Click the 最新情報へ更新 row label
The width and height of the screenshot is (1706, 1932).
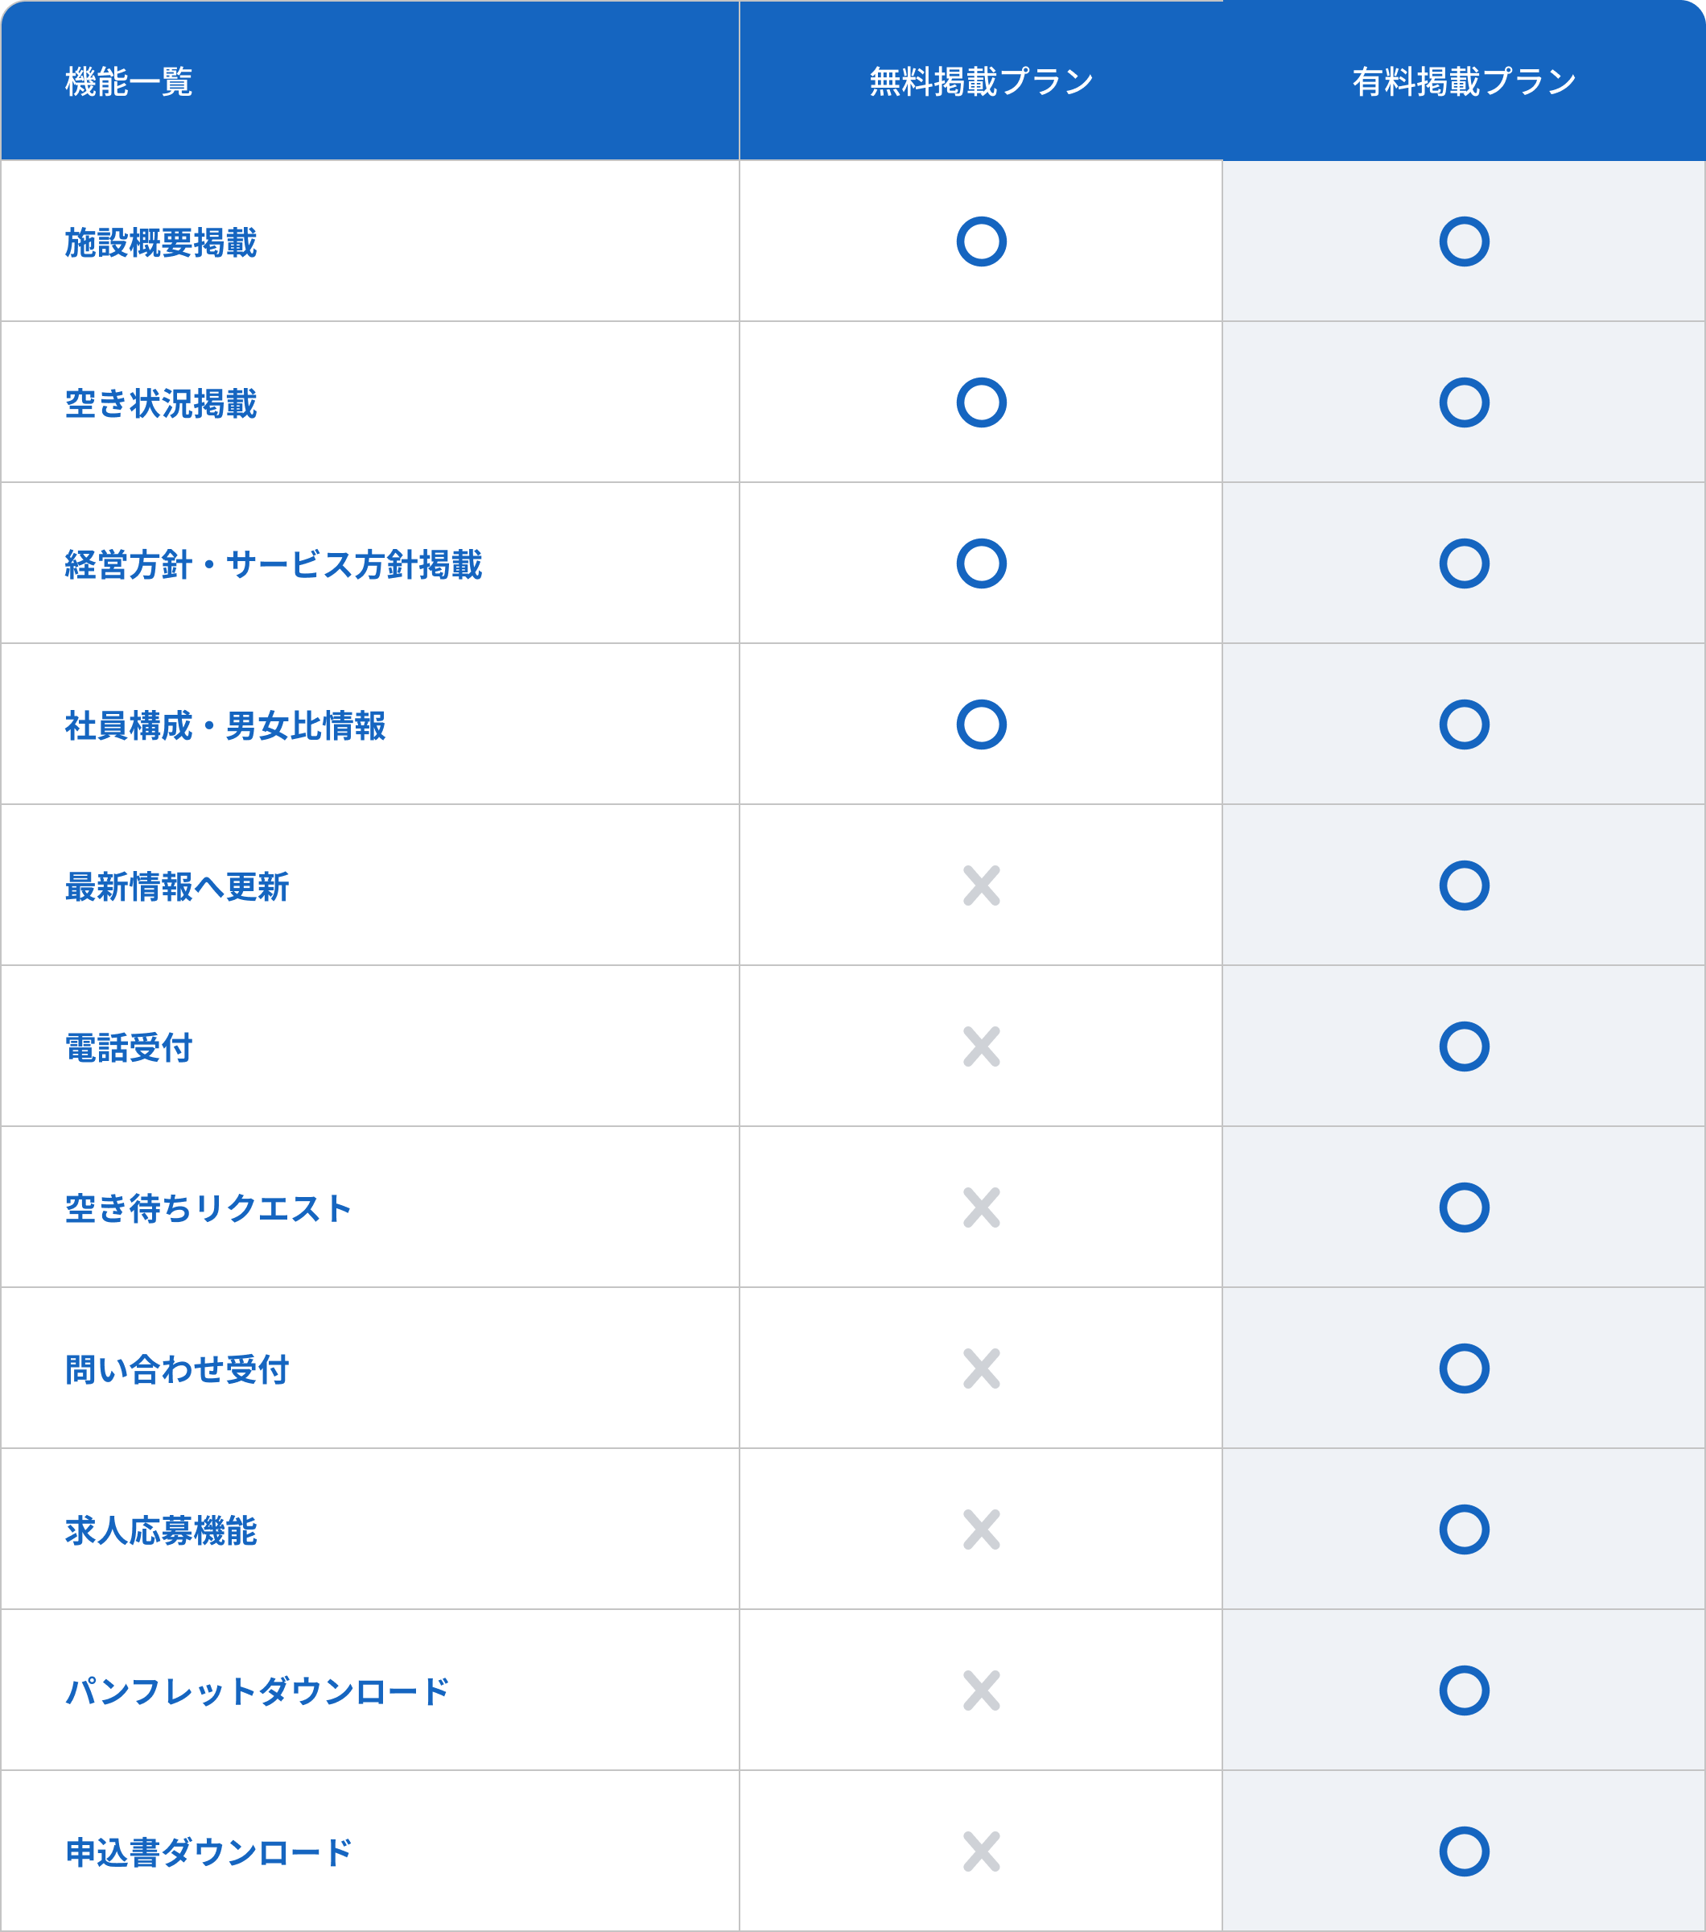[x=177, y=886]
